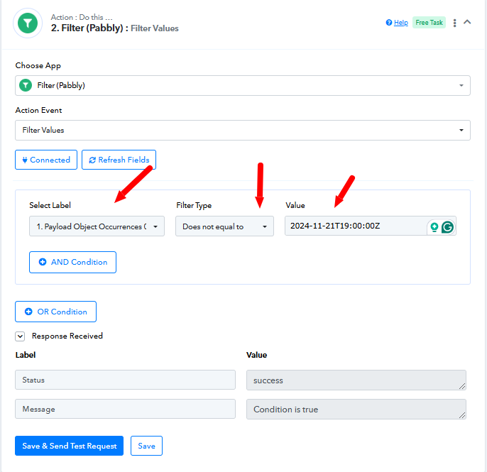Screen dimensions: 487x472
Task: Click the Filter icon inside Choose App
Action: [x=26, y=85]
